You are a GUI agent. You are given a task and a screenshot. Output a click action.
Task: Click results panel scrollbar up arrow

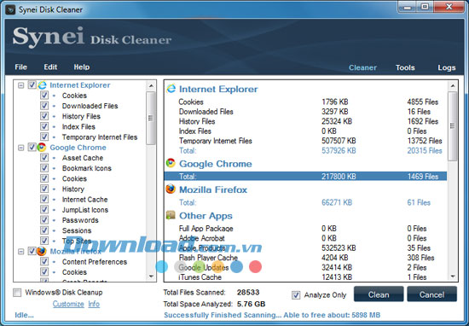453,86
